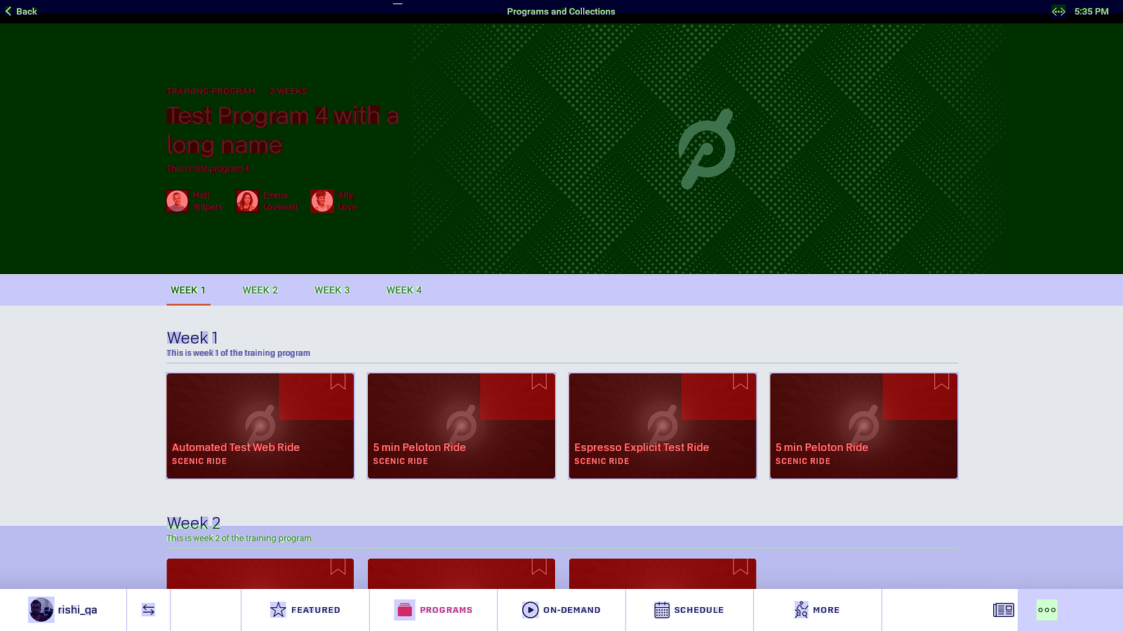
Task: Click the 'Week 2' section heading
Action: [194, 523]
